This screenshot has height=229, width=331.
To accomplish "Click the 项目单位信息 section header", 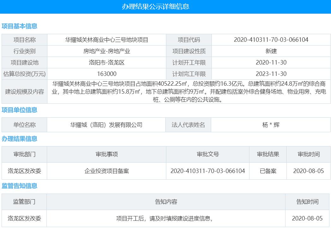I will tap(20, 110).
